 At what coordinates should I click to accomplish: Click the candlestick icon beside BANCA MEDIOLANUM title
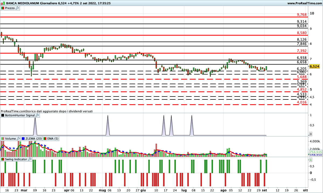coord(3,3)
